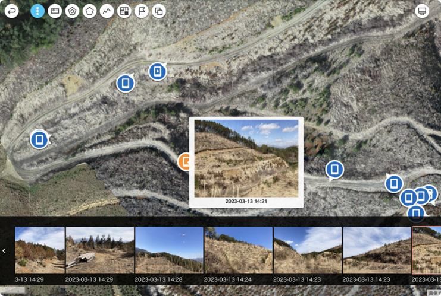Select the flag marker tool

pyautogui.click(x=142, y=11)
